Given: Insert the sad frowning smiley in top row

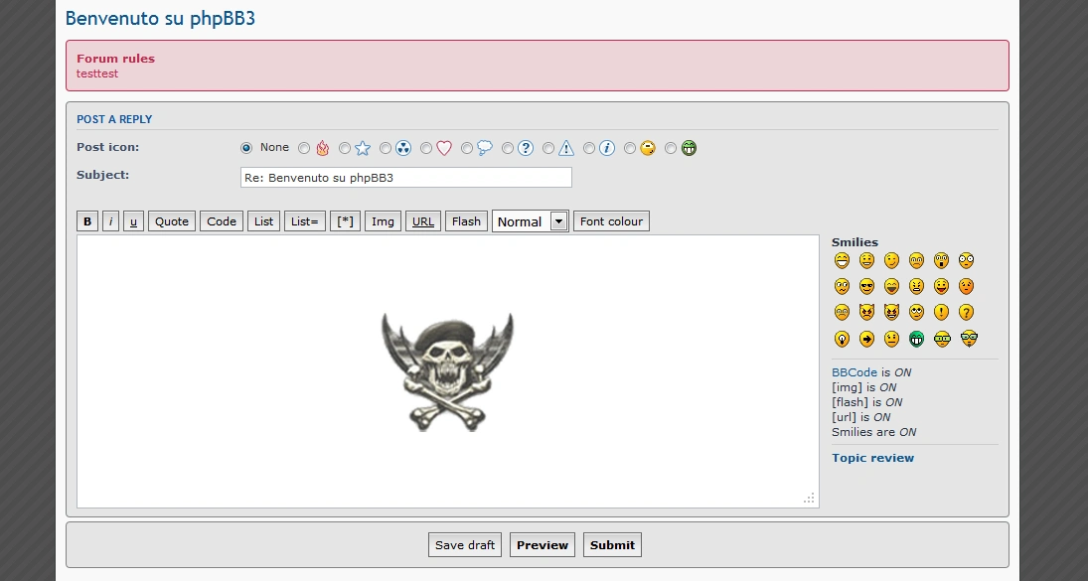Looking at the screenshot, I should pyautogui.click(x=917, y=260).
